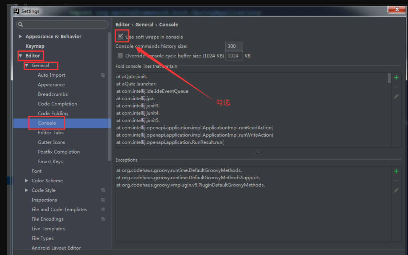Open Keymap settings page
408x255 pixels.
[x=35, y=46]
